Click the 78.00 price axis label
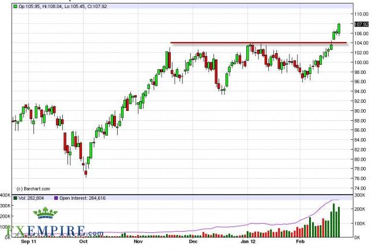This screenshot has height=249, width=372. pyautogui.click(x=361, y=169)
